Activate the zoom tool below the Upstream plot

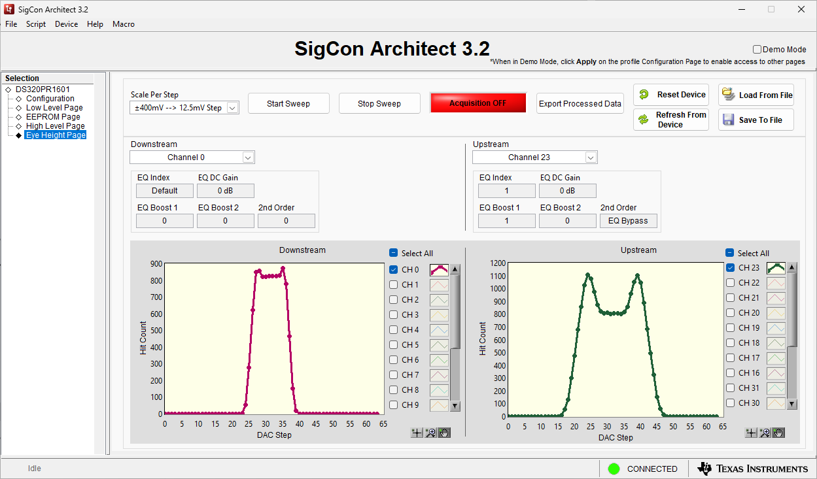pyautogui.click(x=765, y=433)
